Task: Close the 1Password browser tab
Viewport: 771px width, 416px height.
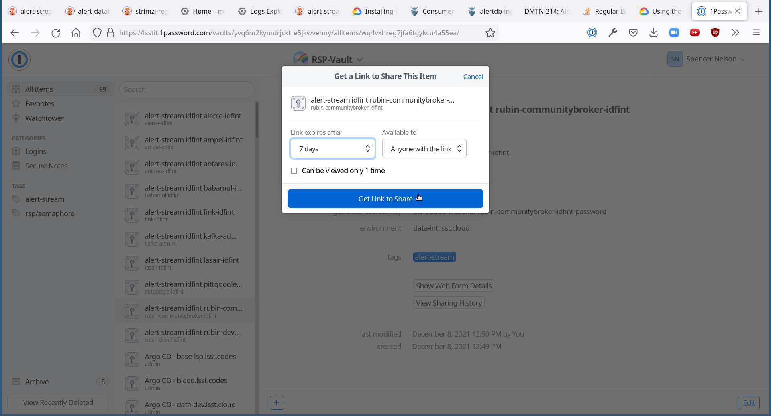Action: pos(738,11)
